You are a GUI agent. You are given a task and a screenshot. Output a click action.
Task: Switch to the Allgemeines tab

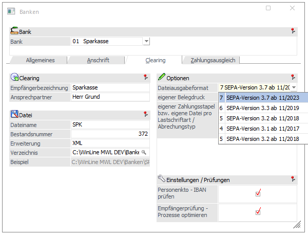tap(40, 60)
